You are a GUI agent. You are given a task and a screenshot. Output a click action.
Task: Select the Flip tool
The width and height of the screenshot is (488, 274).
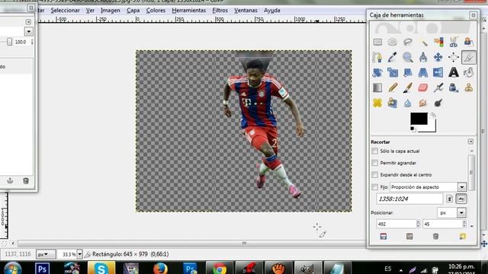438,72
